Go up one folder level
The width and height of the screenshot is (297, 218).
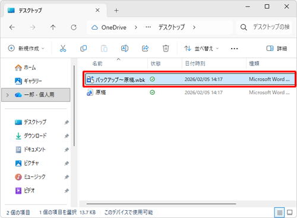click(x=53, y=27)
